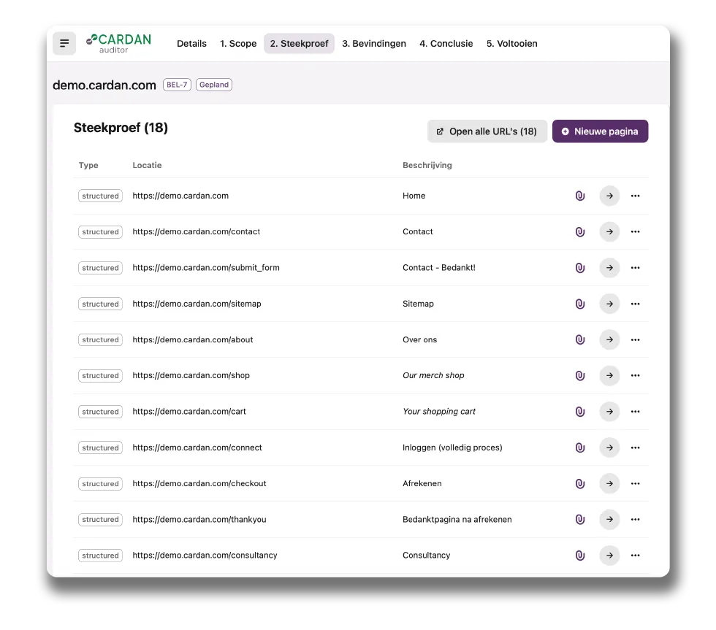The width and height of the screenshot is (716, 630).
Task: Open the hamburger sidebar menu
Action: pos(64,43)
